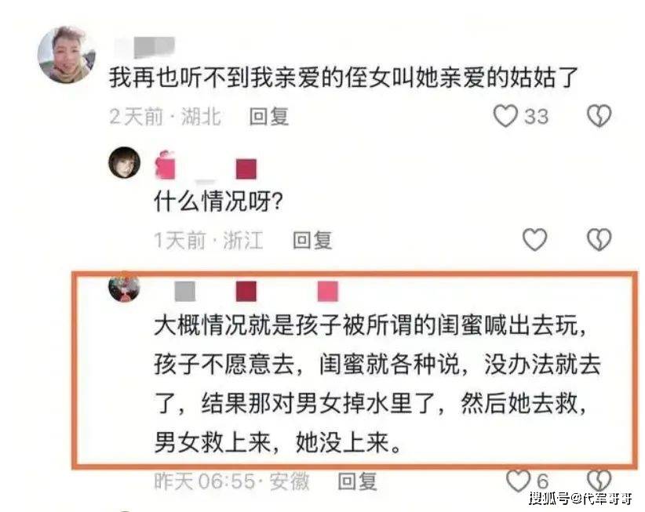Open the avatar of the 安徽 replier
Screen dimensions: 645x512
(x=124, y=287)
